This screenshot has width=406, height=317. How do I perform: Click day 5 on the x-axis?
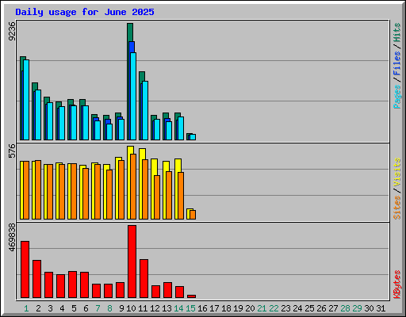tap(74, 308)
